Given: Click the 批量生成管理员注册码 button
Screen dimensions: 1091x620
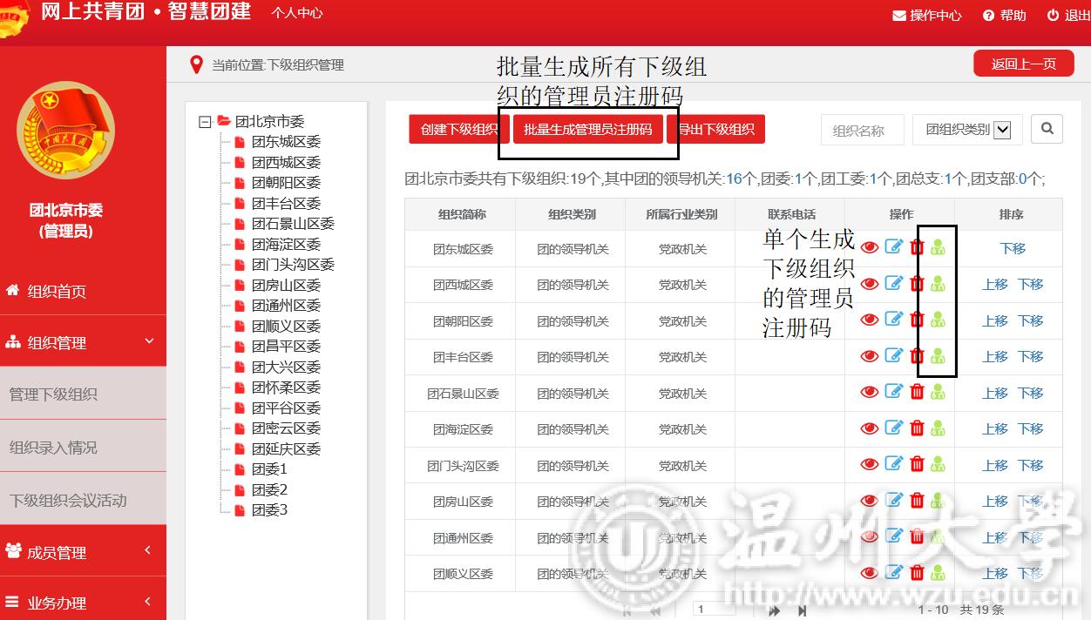Looking at the screenshot, I should (588, 130).
